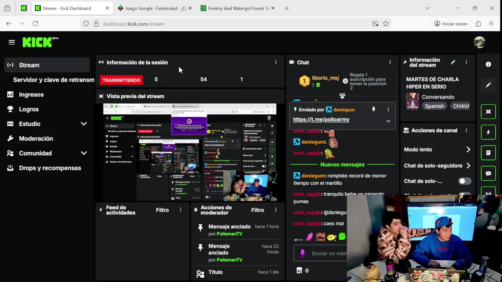Viewport: 502px width, 282px height.
Task: Open Acciones de moderador three-dot menu
Action: click(276, 210)
